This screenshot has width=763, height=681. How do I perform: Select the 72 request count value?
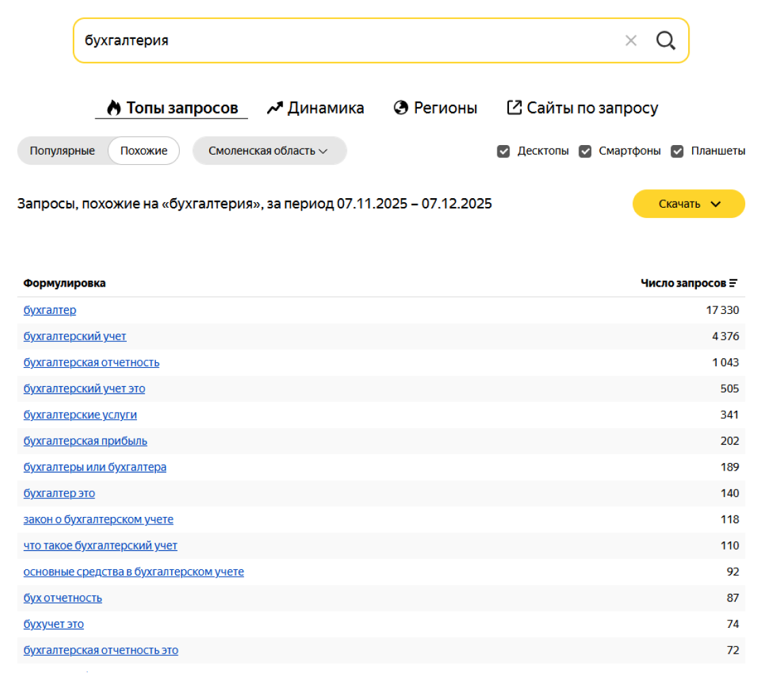(733, 651)
